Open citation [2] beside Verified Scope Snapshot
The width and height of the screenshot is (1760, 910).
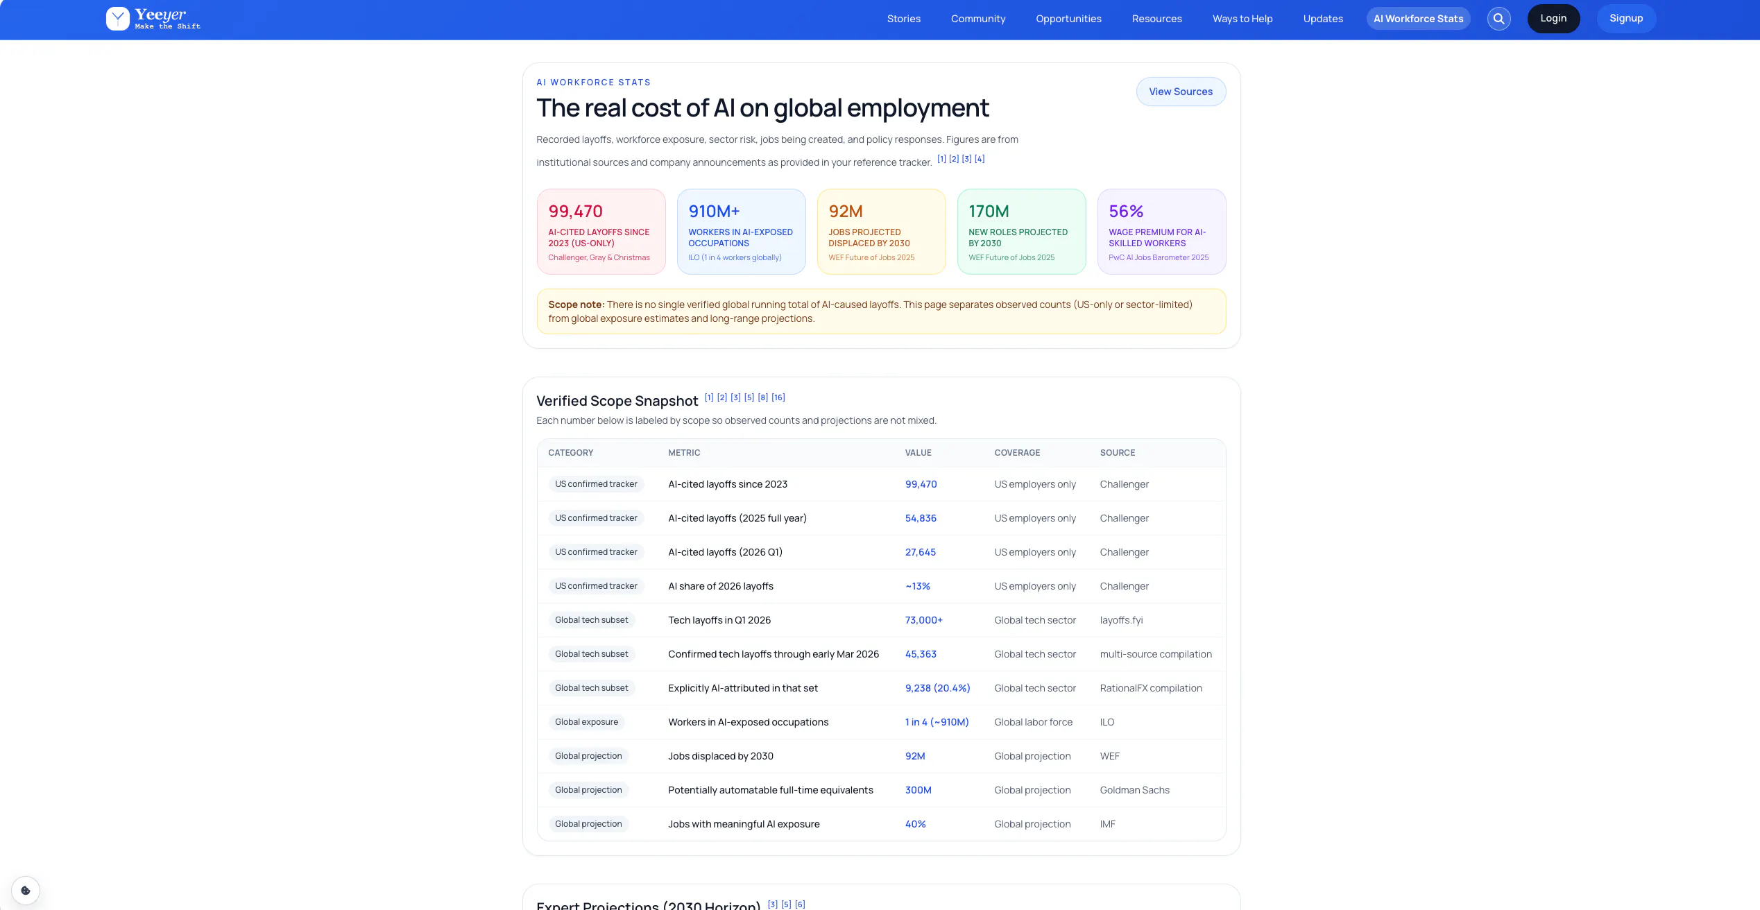722,397
